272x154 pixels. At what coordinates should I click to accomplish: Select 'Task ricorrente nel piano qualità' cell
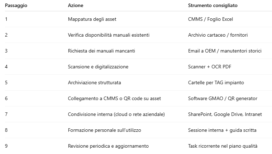pos(223,146)
